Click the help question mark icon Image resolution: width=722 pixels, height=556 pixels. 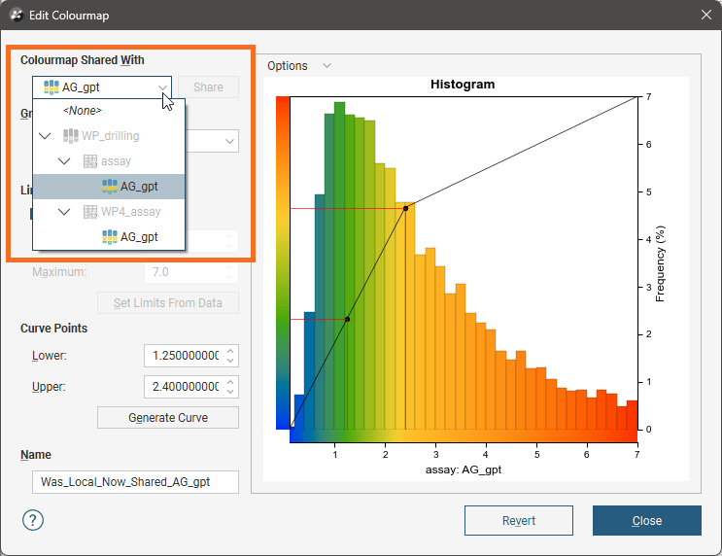[x=32, y=520]
